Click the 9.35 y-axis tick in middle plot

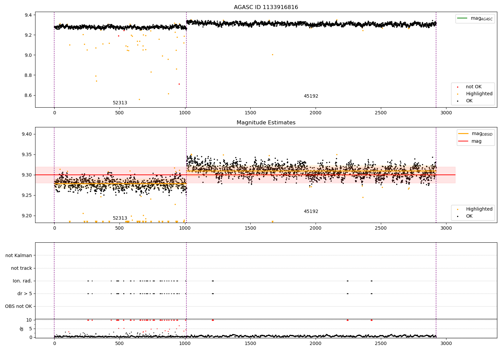pos(27,155)
